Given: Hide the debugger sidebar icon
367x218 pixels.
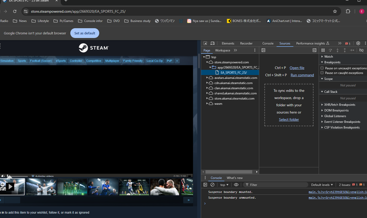Looking at the screenshot, I should pyautogui.click(x=314, y=50).
